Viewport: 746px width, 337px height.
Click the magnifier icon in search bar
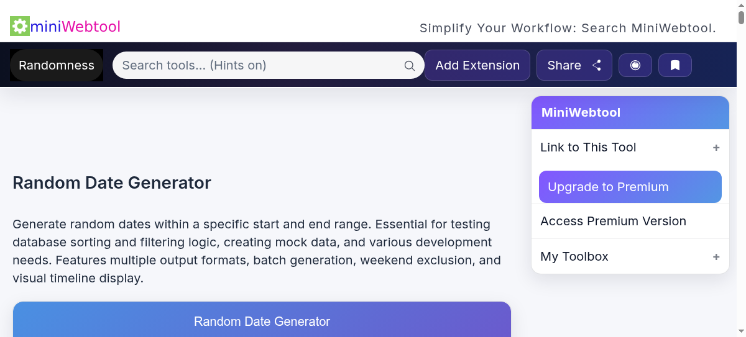[x=409, y=66]
